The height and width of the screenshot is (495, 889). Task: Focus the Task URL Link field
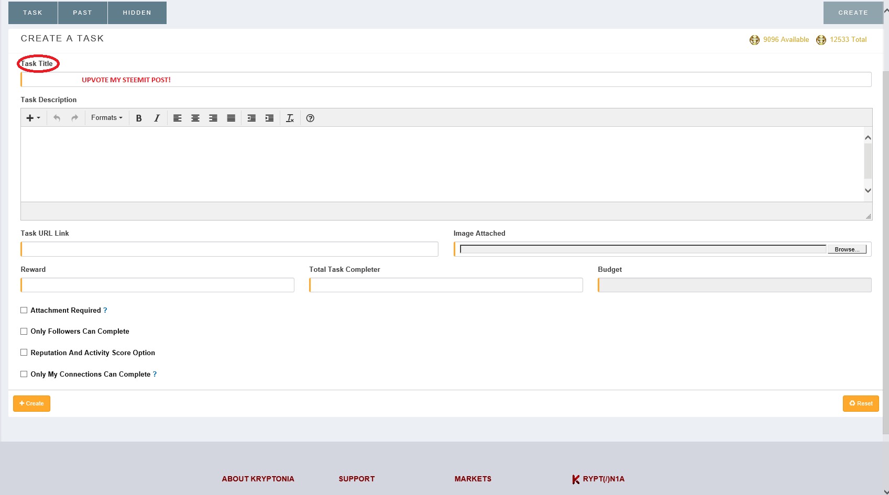229,249
